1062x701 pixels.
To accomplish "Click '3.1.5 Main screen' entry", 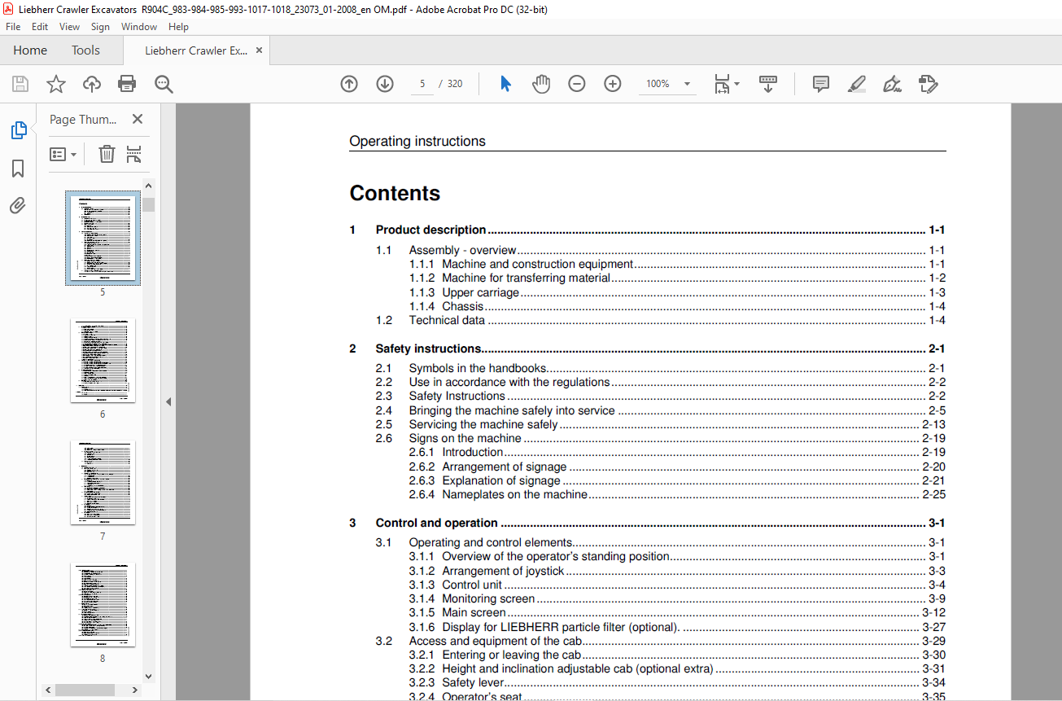I will (x=677, y=612).
